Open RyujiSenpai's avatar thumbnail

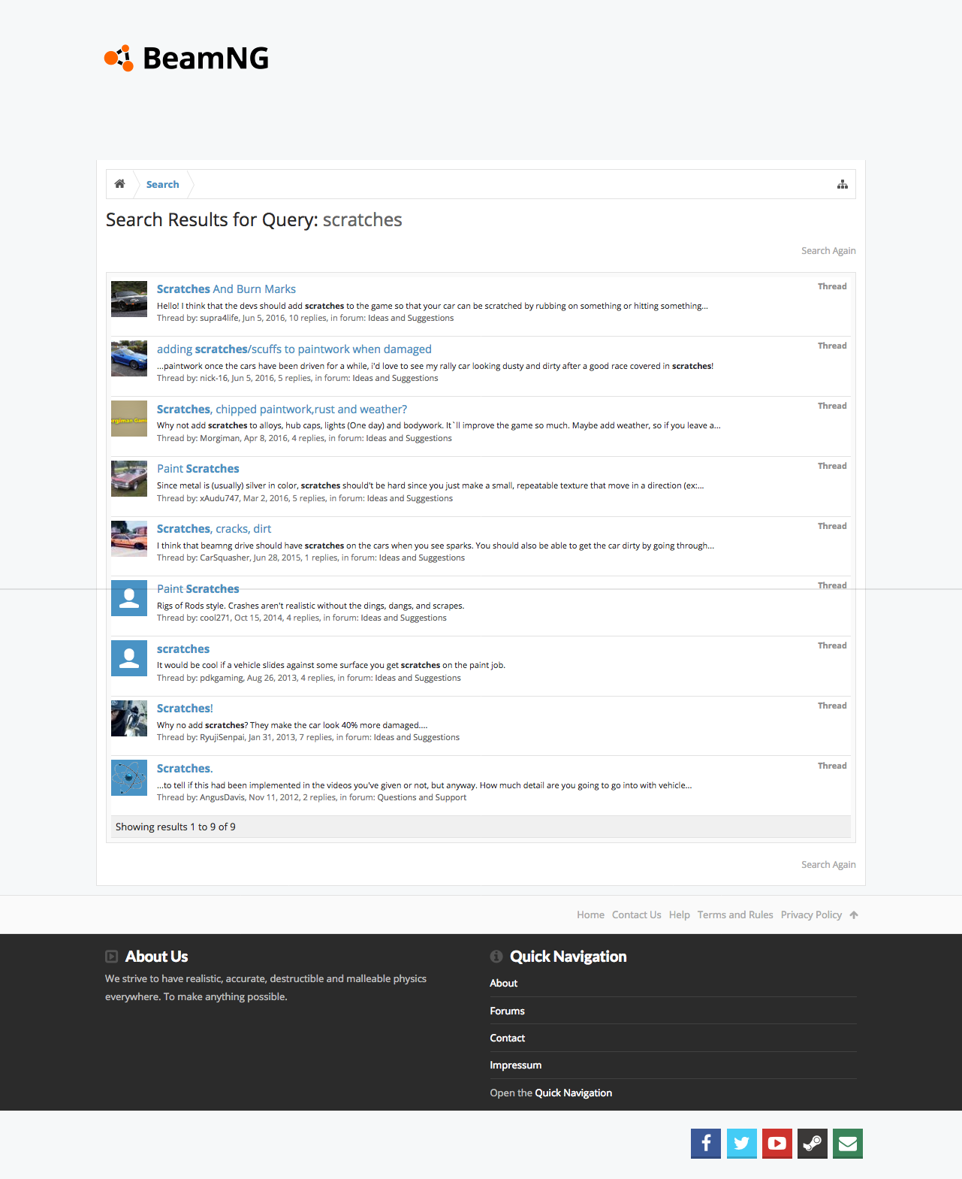pyautogui.click(x=129, y=718)
